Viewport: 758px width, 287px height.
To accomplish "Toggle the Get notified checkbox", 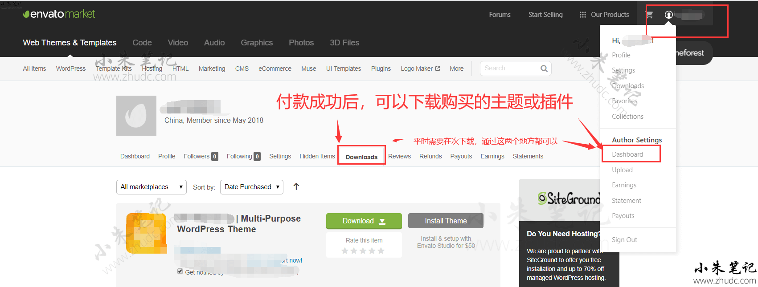I will point(180,271).
